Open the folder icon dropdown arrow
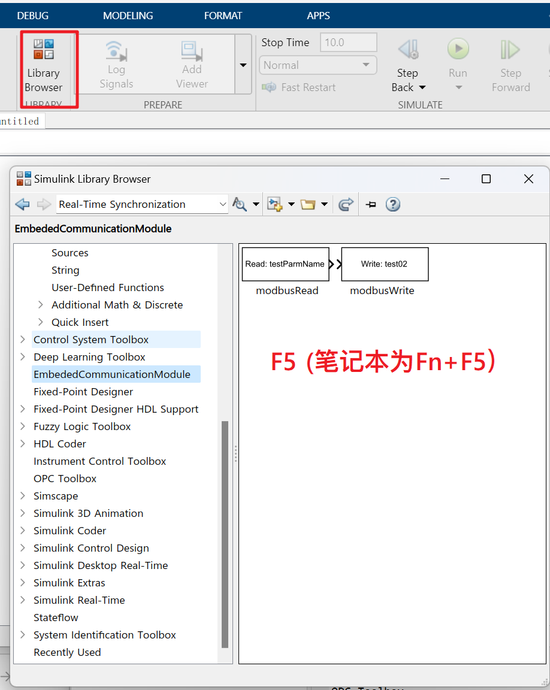 324,204
